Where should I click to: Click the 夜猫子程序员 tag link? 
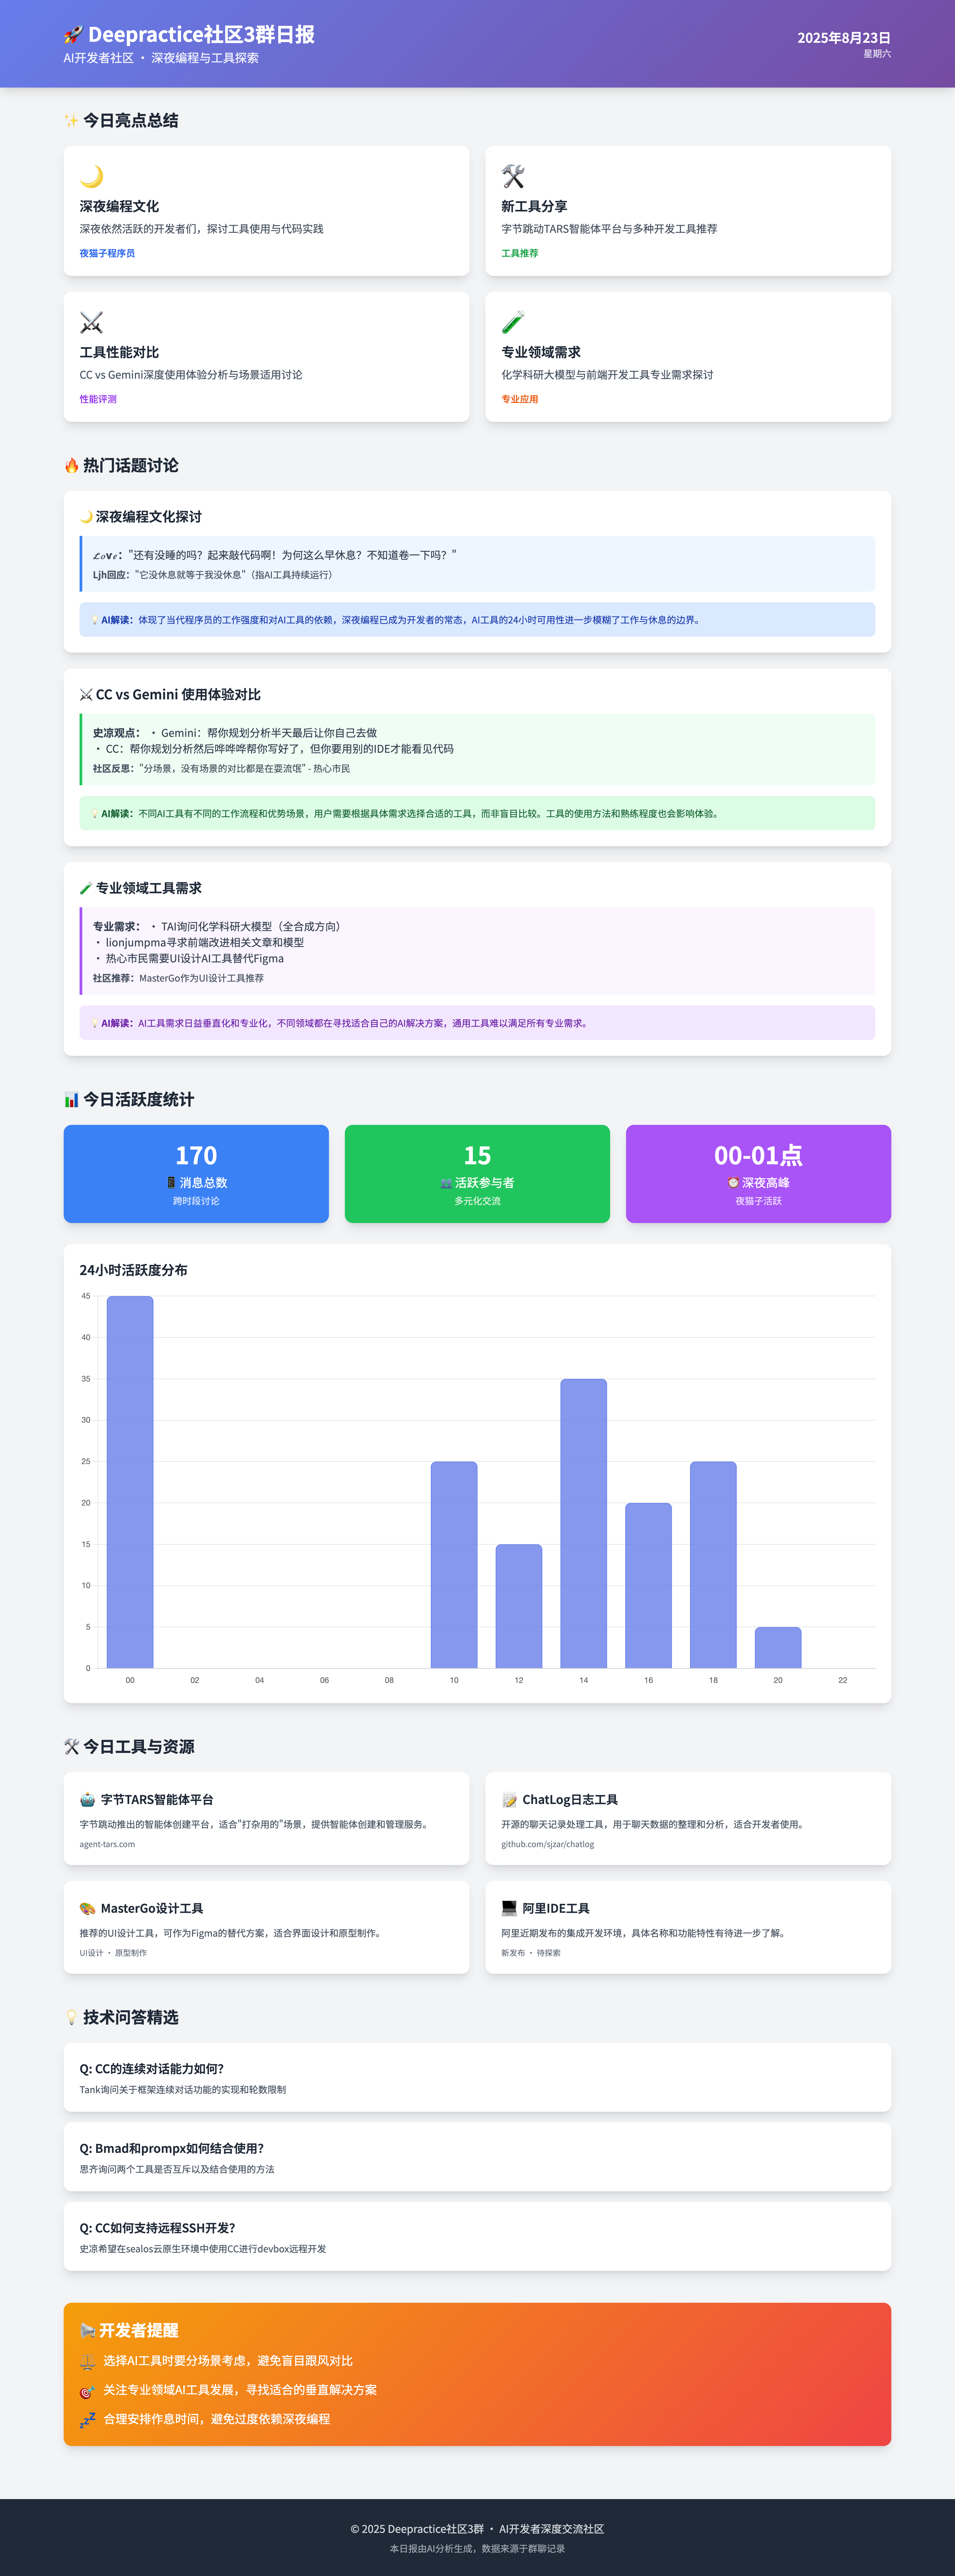click(x=107, y=253)
